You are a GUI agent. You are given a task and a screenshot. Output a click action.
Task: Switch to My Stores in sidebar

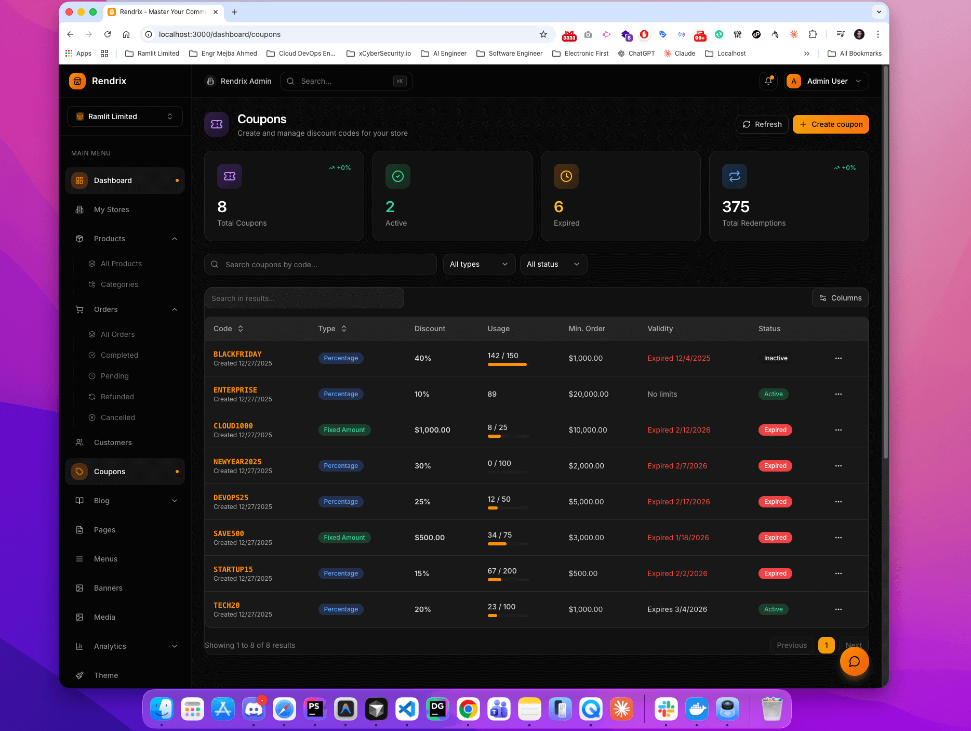click(111, 210)
